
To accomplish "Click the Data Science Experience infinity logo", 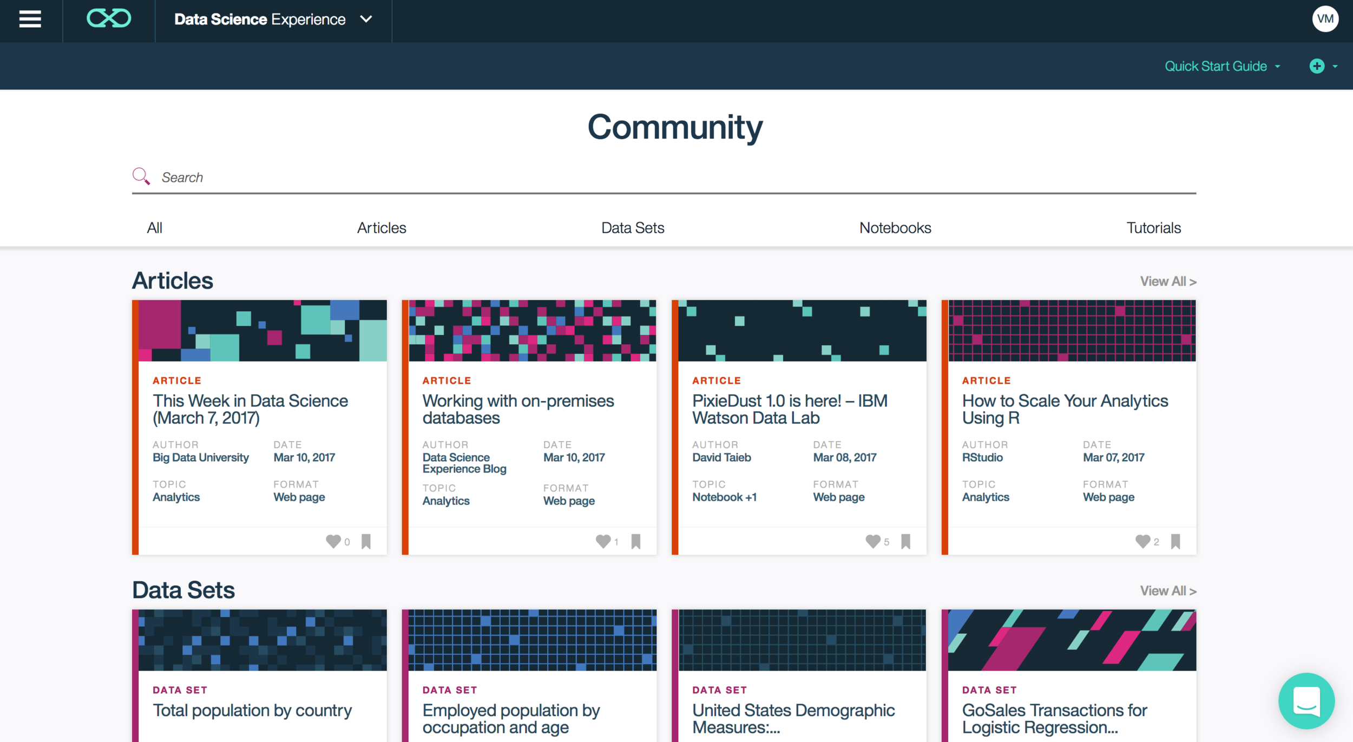I will tap(109, 19).
